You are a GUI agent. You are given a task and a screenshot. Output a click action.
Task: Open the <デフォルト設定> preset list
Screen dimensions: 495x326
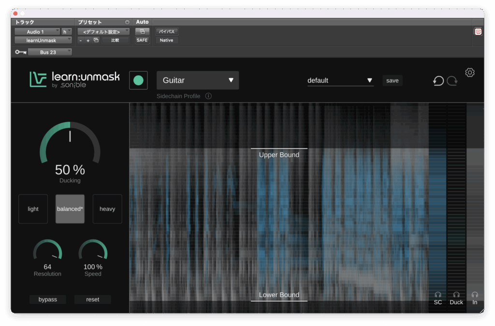click(103, 31)
